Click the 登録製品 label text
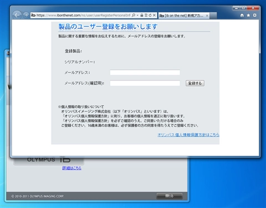Viewport: 266px width, 208px height. coord(73,51)
